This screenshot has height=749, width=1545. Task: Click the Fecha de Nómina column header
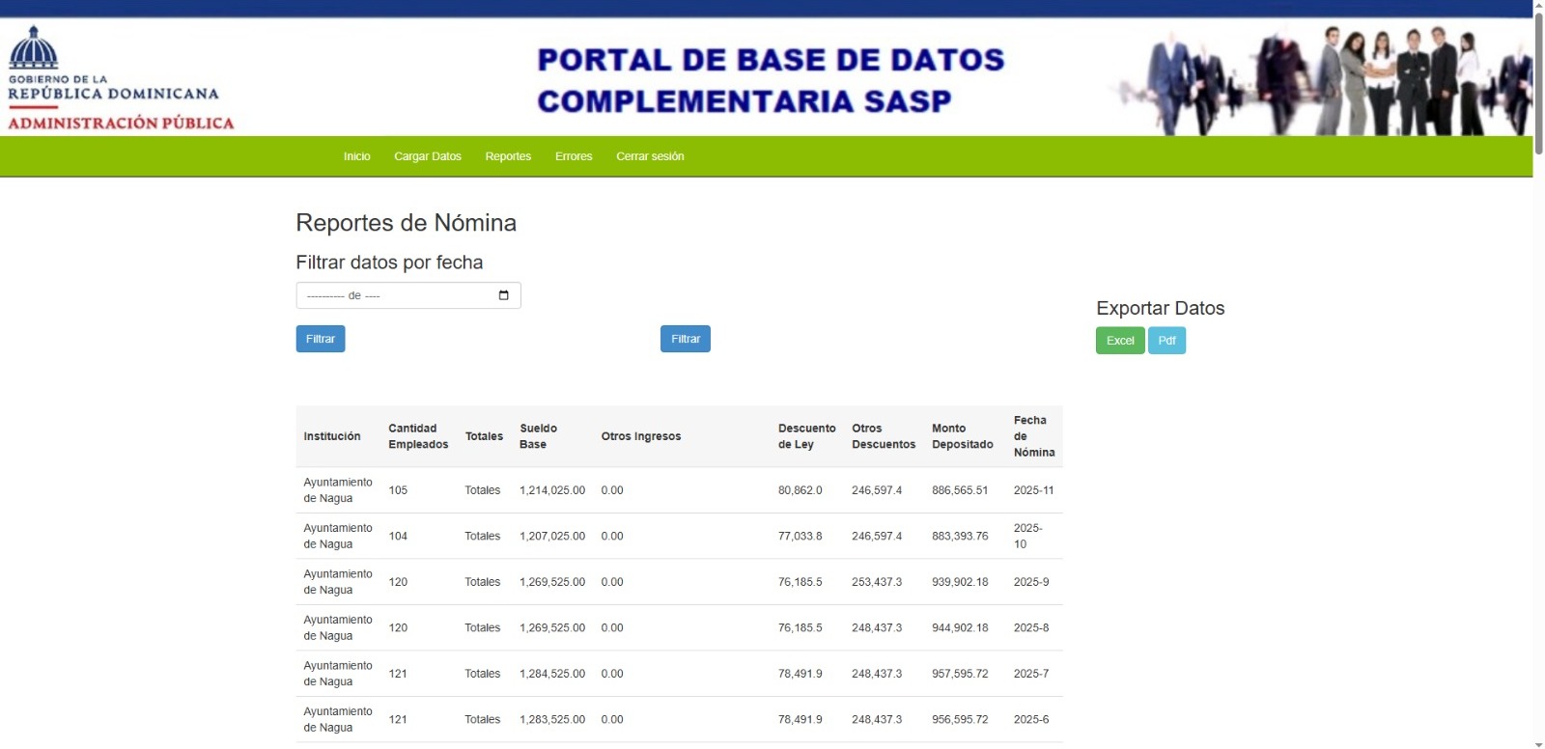point(1033,436)
